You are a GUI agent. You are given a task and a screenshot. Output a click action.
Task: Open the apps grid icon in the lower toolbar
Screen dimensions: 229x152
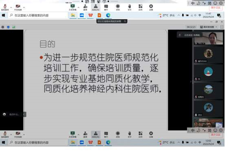141,134
